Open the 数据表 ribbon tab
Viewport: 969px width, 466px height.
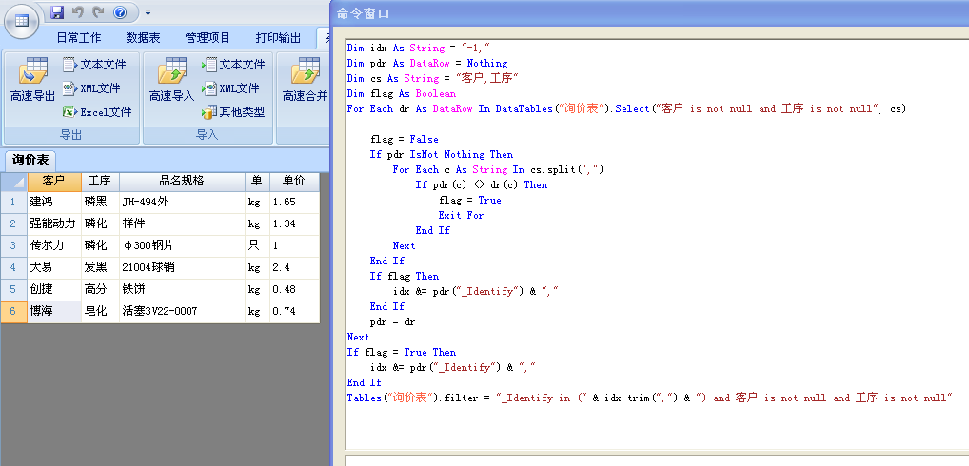click(143, 38)
